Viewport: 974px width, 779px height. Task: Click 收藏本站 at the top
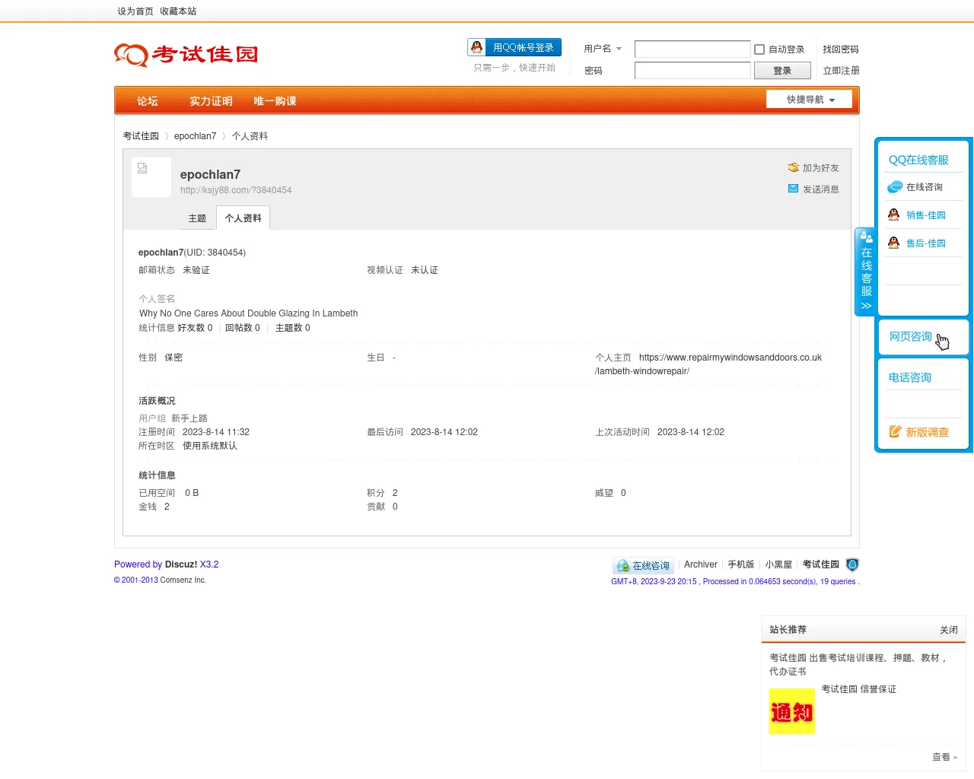[x=178, y=11]
